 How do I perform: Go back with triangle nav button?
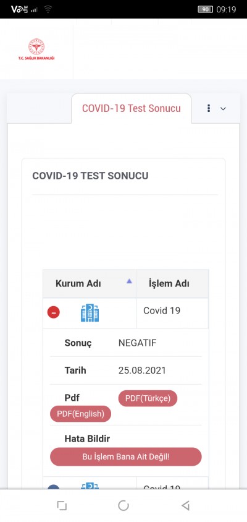(185, 506)
